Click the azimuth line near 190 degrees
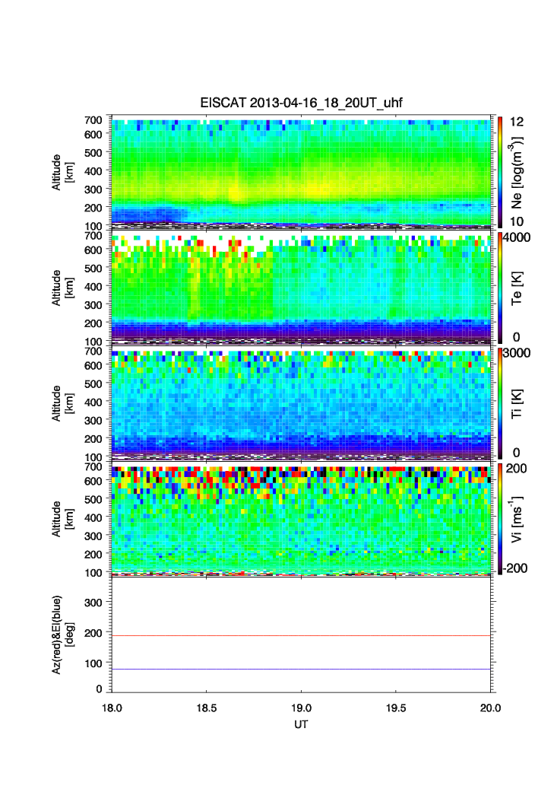This screenshot has height=808, width=538. pos(302,635)
